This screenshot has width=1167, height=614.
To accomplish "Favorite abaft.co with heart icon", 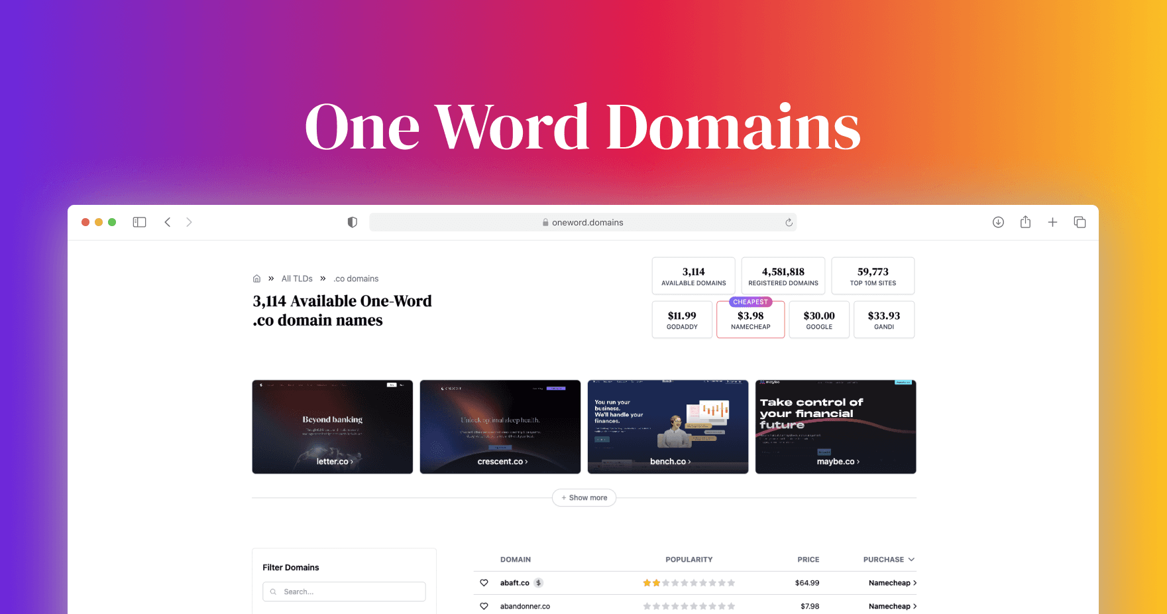I will coord(484,583).
